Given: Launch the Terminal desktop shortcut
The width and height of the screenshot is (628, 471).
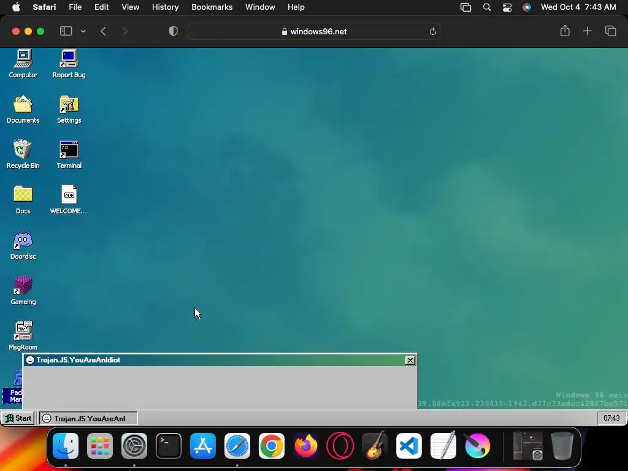Looking at the screenshot, I should [x=69, y=154].
